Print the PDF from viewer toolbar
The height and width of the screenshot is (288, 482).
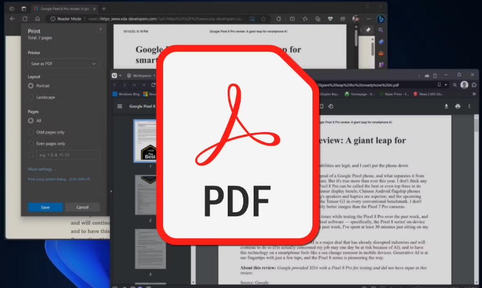(457, 106)
